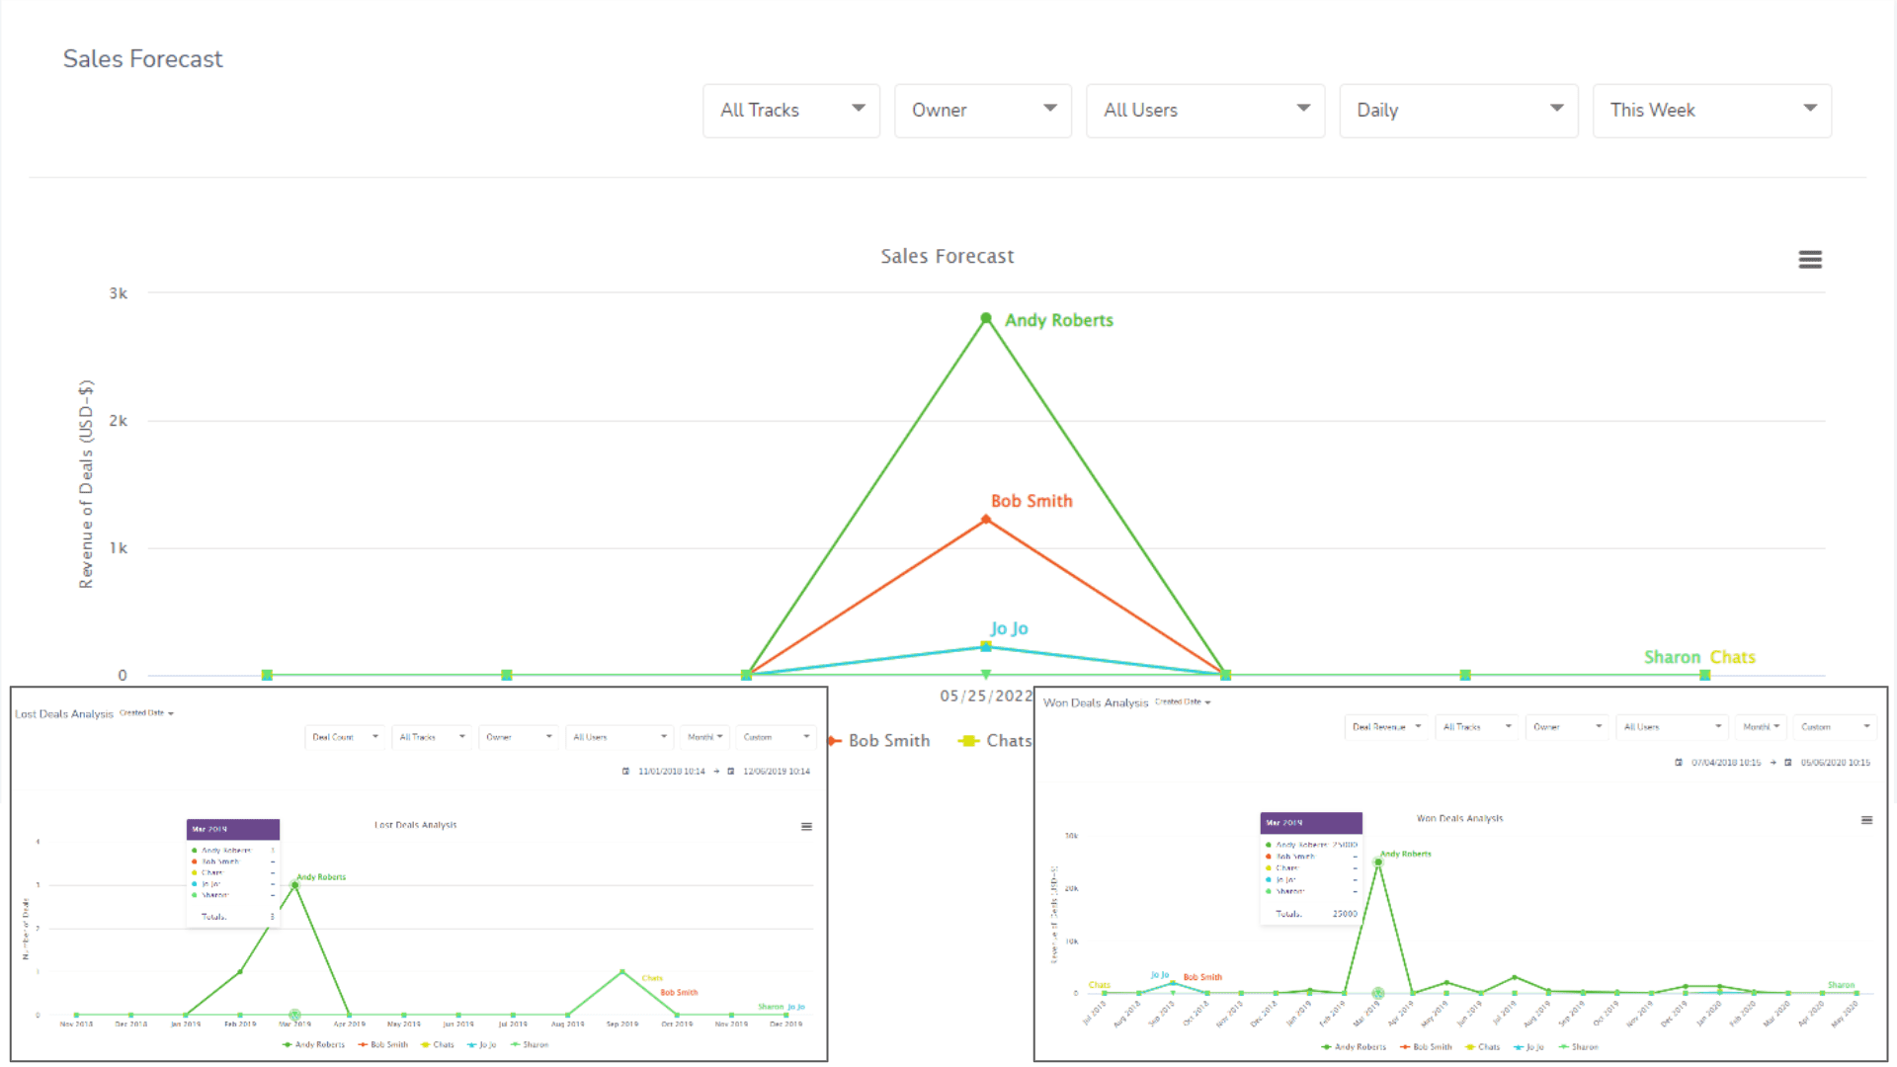This screenshot has width=1897, height=1067.
Task: Open the All Tracks dropdown filter
Action: (790, 110)
